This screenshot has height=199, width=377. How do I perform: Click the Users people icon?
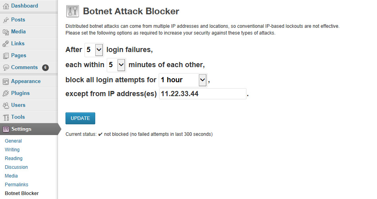(6, 105)
